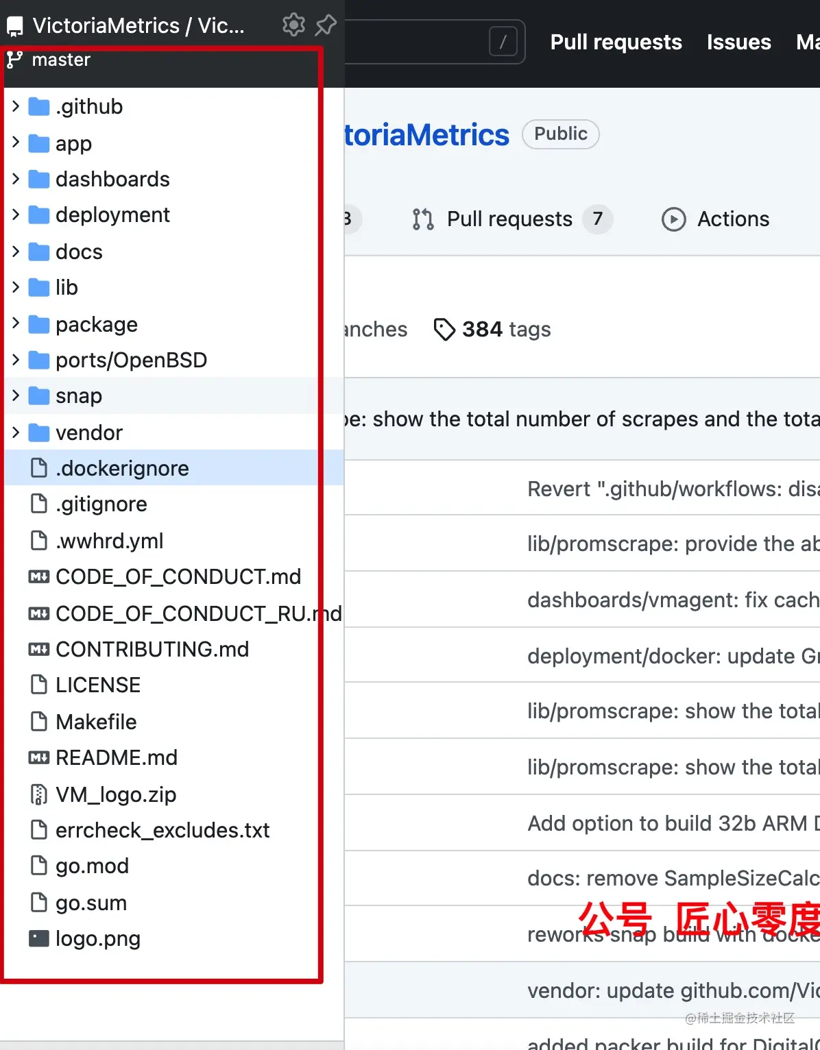Image resolution: width=820 pixels, height=1050 pixels.
Task: Expand the .github folder chevron
Action: [16, 106]
